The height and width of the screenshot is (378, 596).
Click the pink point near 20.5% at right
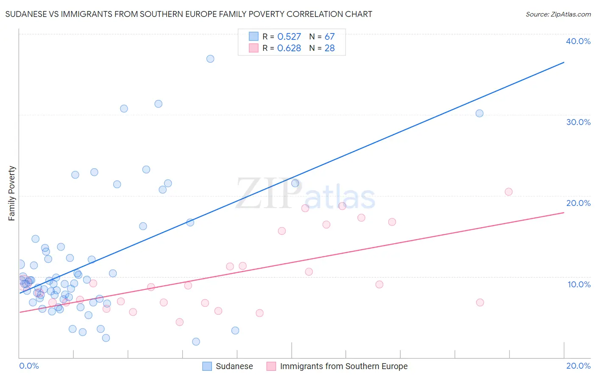tap(509, 192)
